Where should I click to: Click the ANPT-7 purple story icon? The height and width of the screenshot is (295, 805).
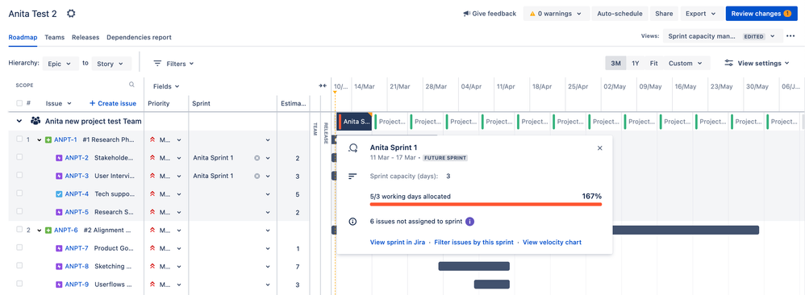coord(59,248)
